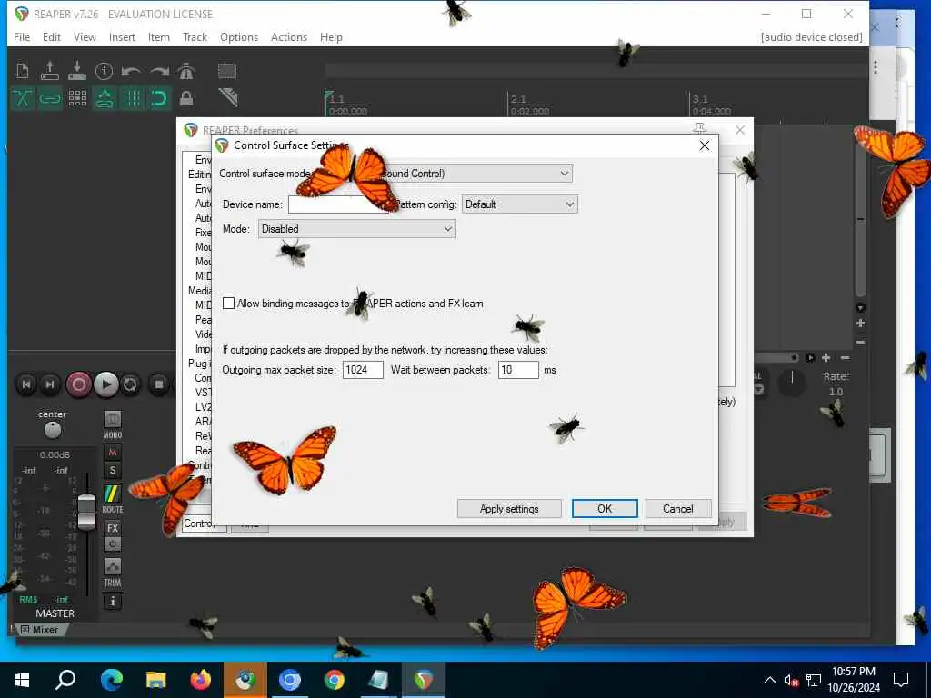
Task: Toggle item grouping chain-link icon
Action: (50, 98)
